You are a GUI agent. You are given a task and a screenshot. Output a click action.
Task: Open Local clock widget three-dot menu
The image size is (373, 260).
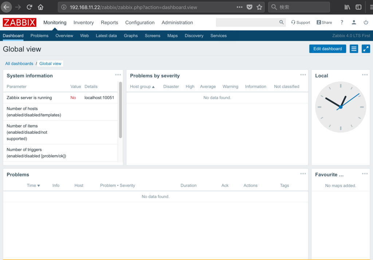[x=365, y=75]
